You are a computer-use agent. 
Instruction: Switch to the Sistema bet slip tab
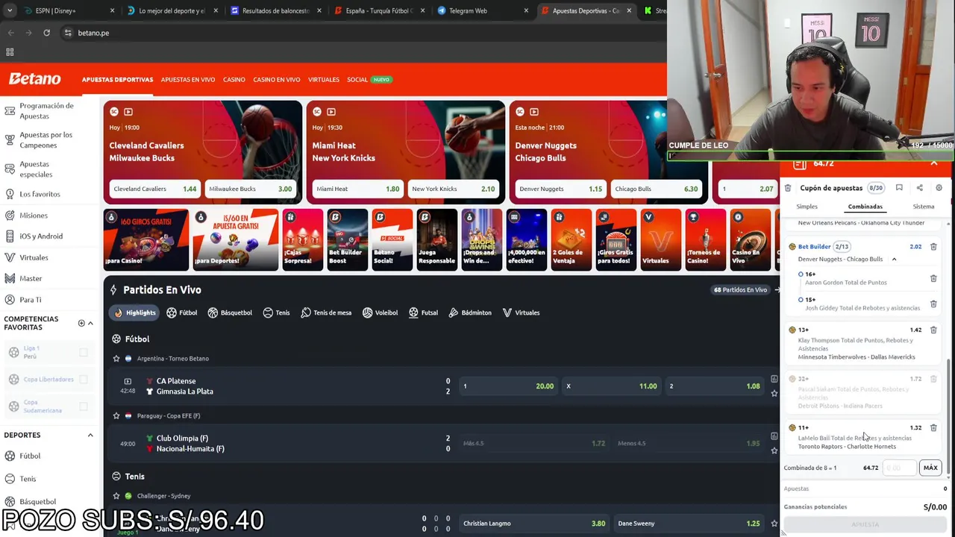pos(923,207)
